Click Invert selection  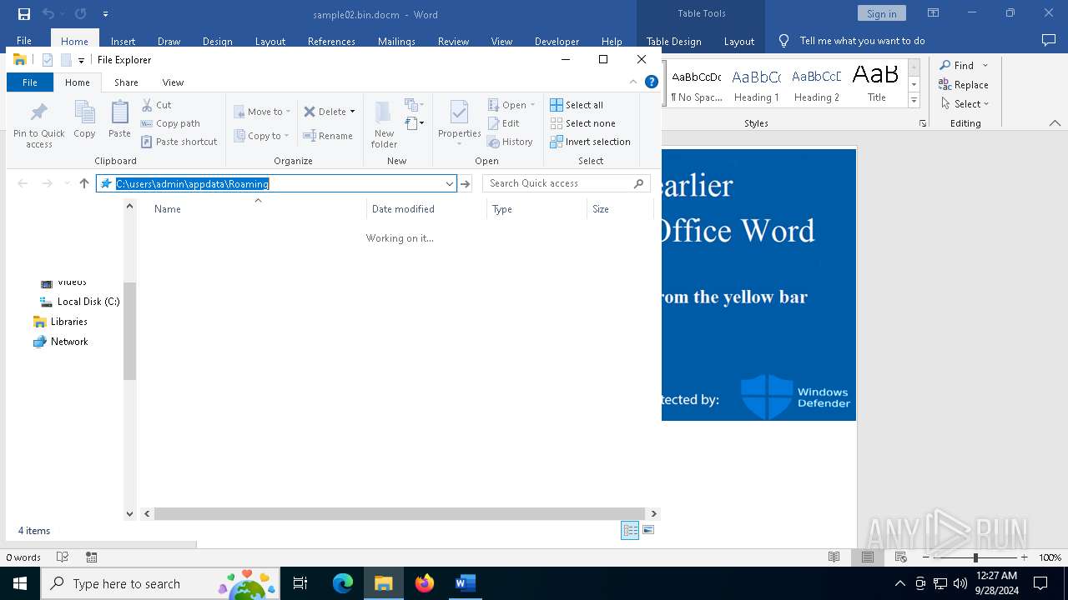pyautogui.click(x=590, y=142)
